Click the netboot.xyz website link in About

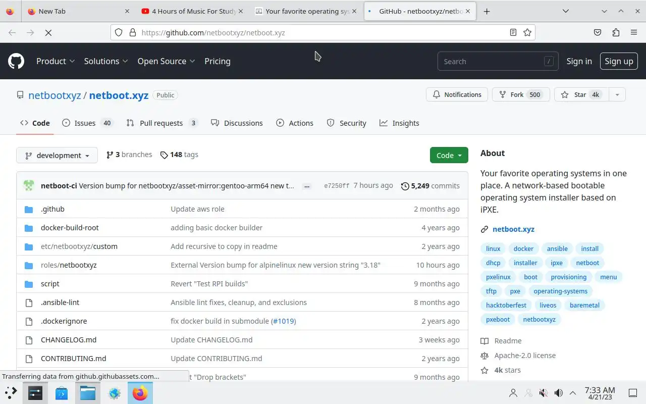(513, 229)
